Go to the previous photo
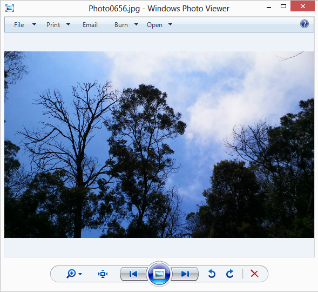Screen dimensions: 318x292 coord(133,274)
